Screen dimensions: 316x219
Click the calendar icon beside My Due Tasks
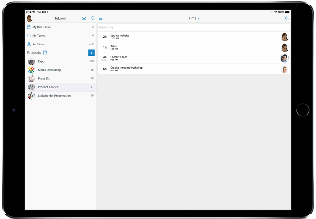click(29, 27)
